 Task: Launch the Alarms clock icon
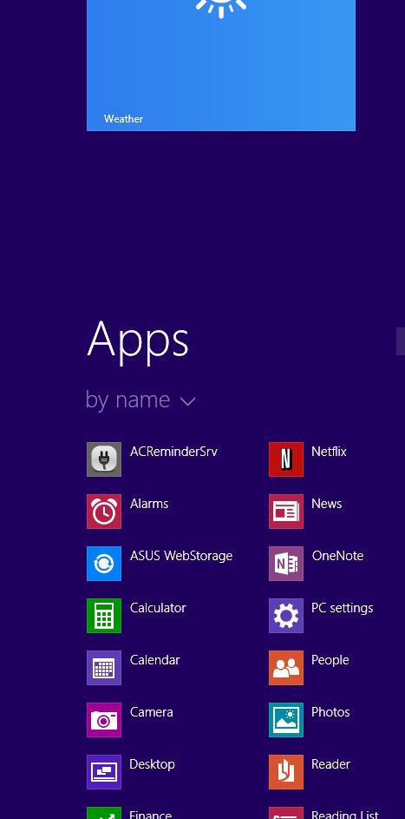(104, 512)
